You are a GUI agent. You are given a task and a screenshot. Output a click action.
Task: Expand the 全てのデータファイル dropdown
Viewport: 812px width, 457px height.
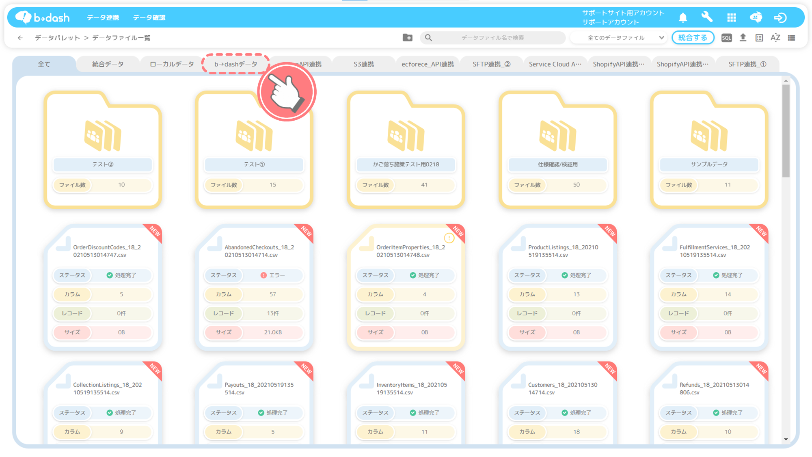[x=620, y=38]
